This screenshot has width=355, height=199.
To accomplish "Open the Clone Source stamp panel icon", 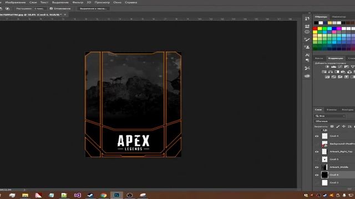I will click(307, 47).
